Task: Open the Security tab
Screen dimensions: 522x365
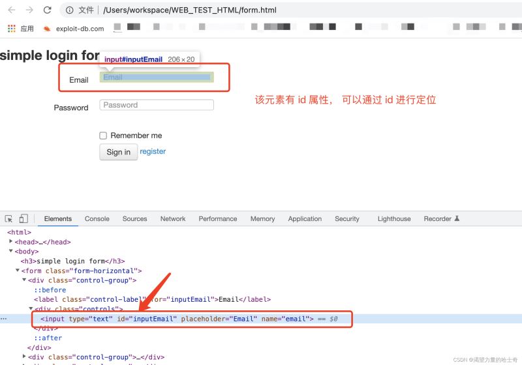Action: point(347,219)
